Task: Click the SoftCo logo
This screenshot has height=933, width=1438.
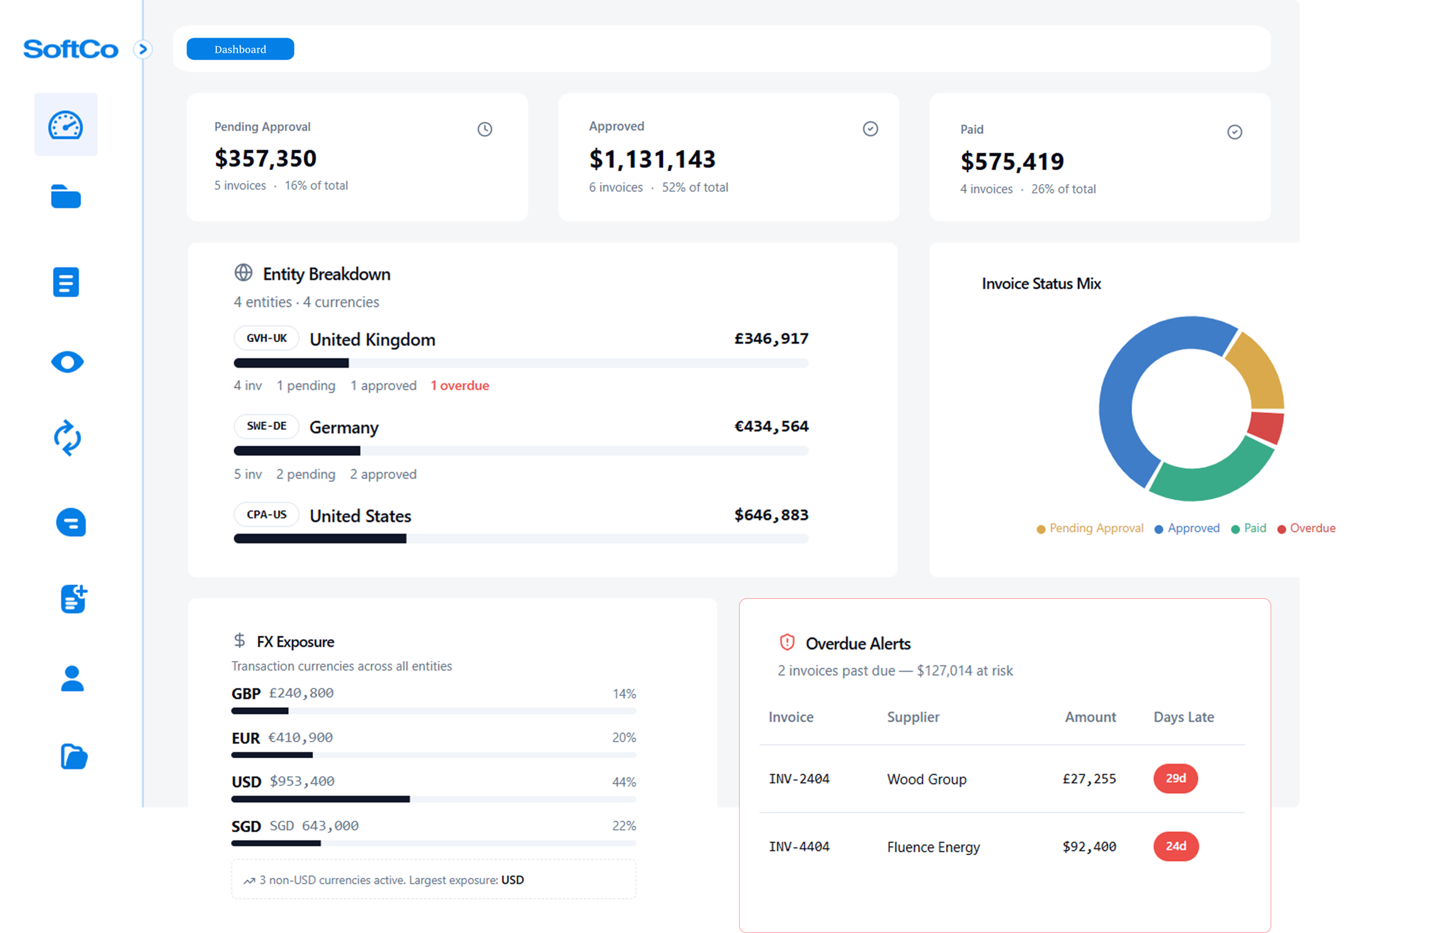Action: [70, 49]
